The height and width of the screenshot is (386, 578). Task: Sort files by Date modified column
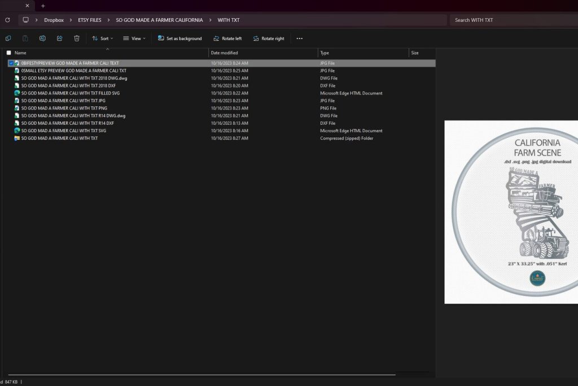coord(224,53)
